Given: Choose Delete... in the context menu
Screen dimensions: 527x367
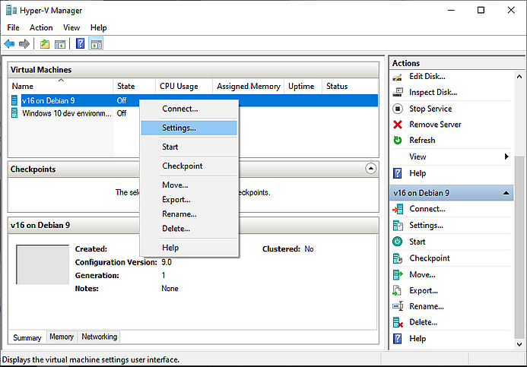Looking at the screenshot, I should pyautogui.click(x=189, y=228).
